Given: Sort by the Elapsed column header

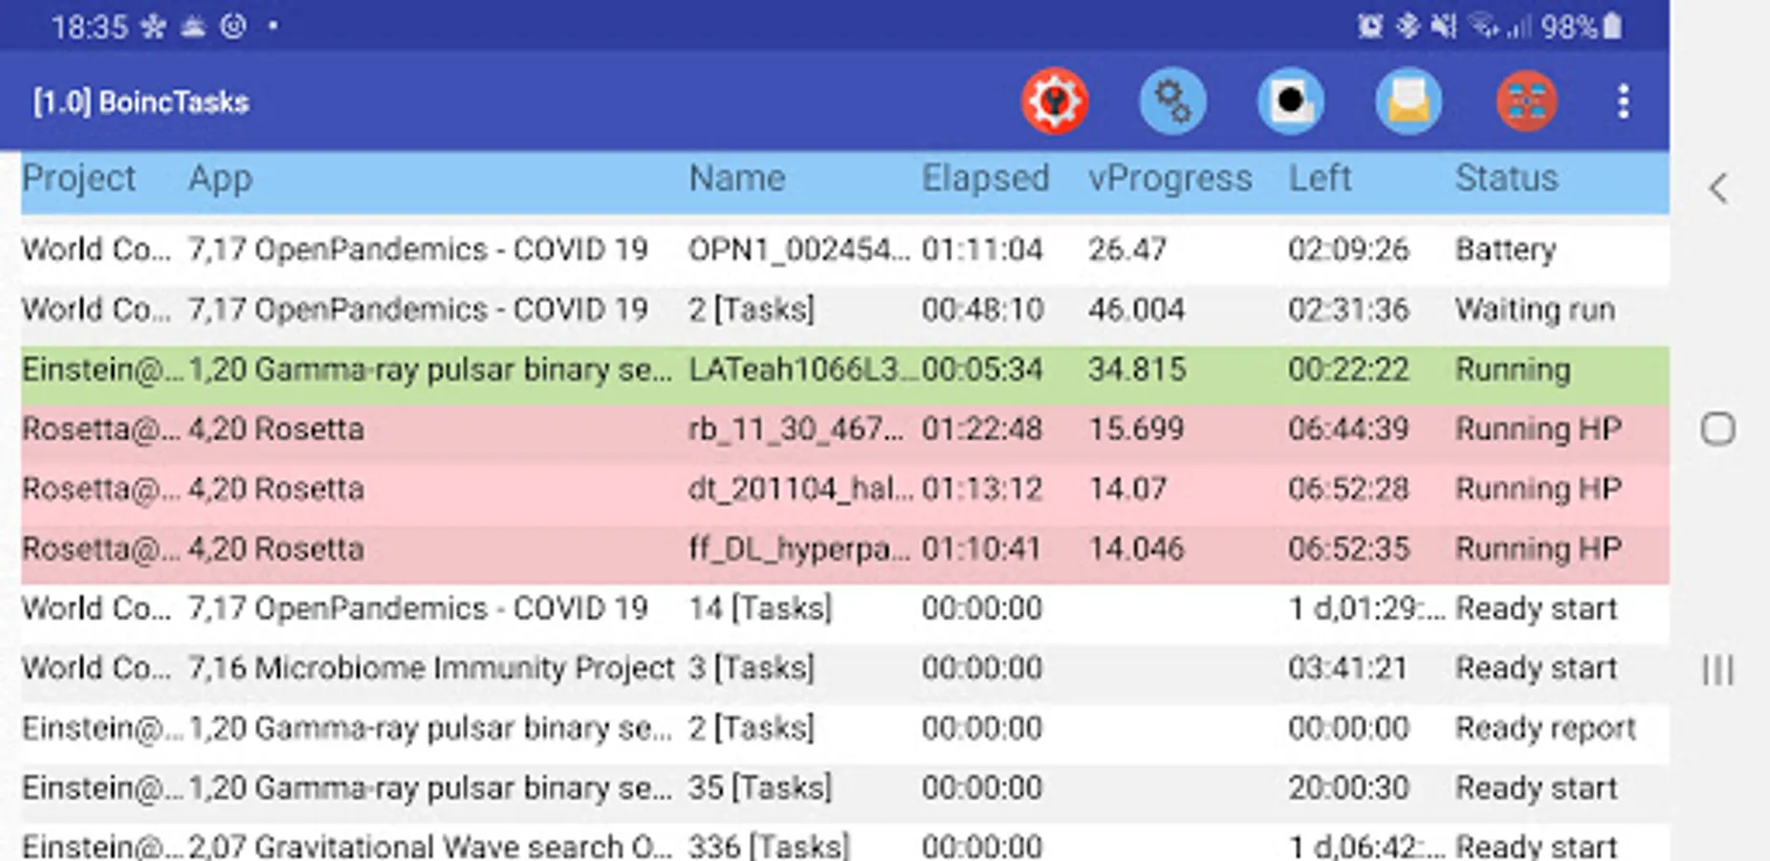Looking at the screenshot, I should pos(985,179).
